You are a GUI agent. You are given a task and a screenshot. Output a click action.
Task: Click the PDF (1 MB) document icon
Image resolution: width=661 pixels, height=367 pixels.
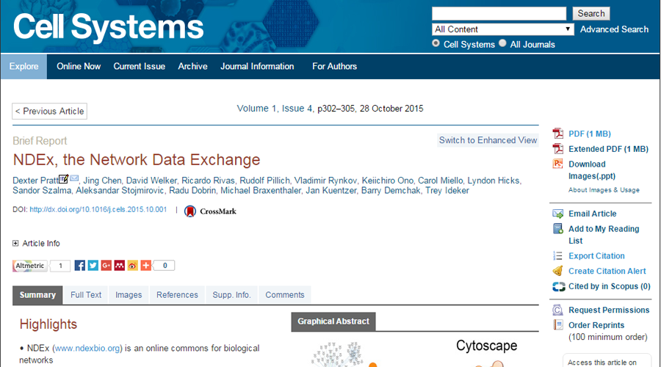tap(557, 134)
